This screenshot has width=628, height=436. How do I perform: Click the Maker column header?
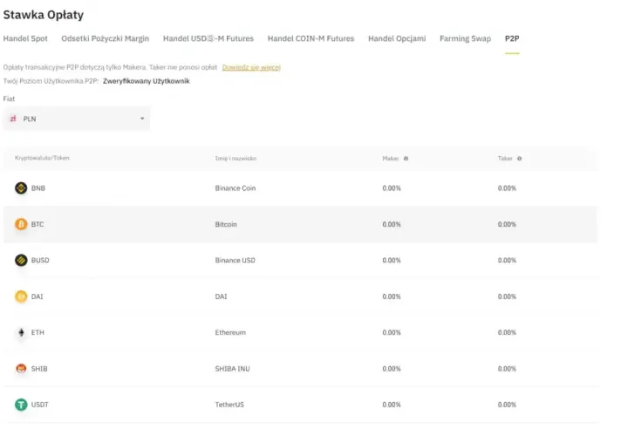pyautogui.click(x=391, y=159)
